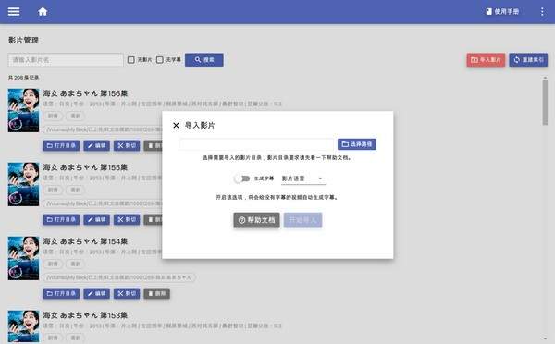Close the 导入影片 dialog with X
This screenshot has width=555, height=344.
coord(176,125)
